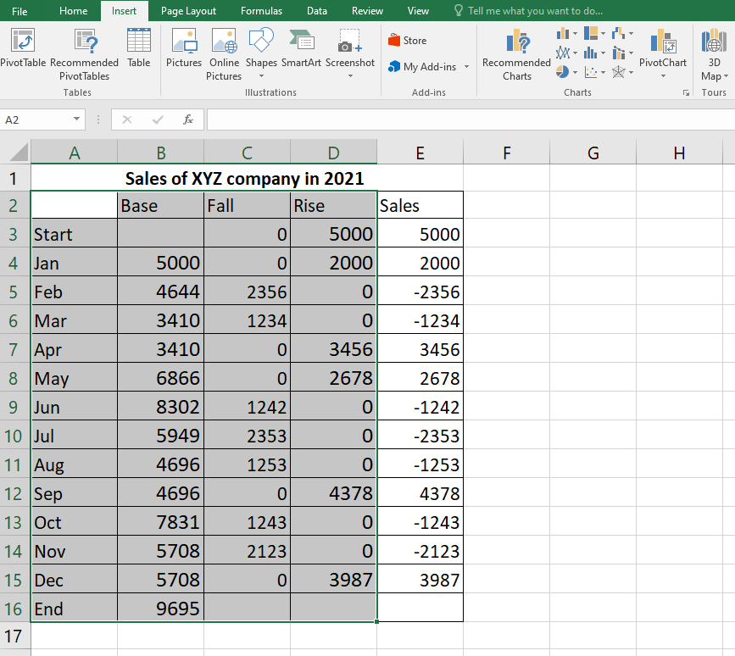
Task: Insert a SmartArt graphic
Action: (302, 49)
